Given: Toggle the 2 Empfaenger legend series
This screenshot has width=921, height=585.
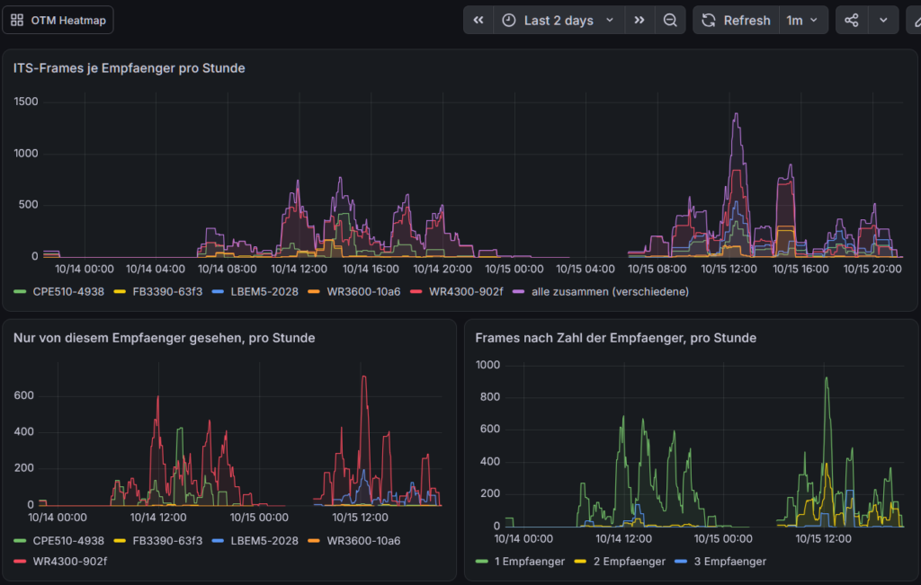Looking at the screenshot, I should (x=629, y=562).
